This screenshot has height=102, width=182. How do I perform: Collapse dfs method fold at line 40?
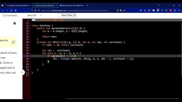click(30, 42)
